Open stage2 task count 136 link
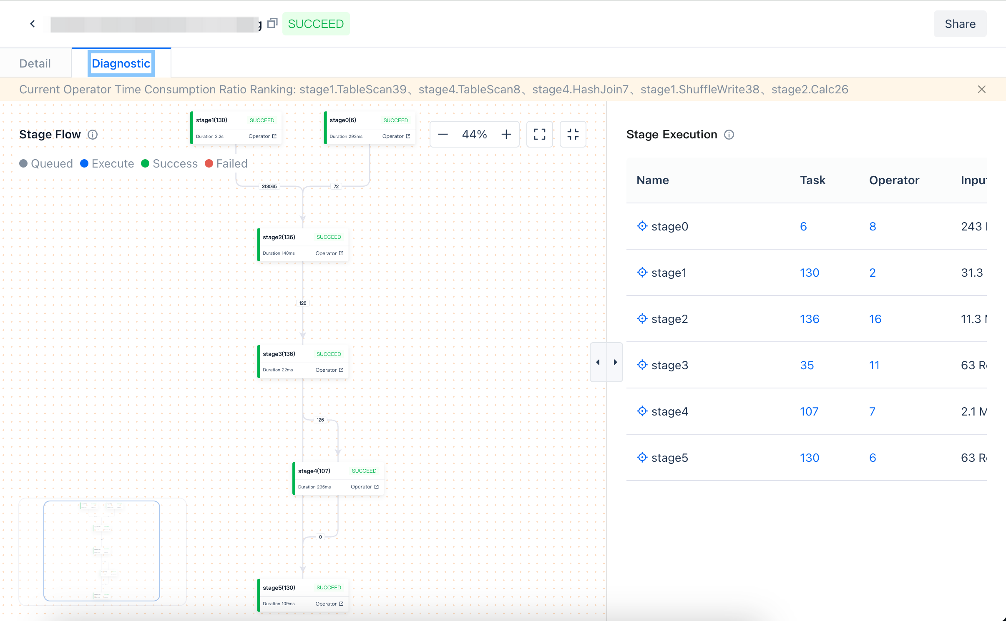Image resolution: width=1006 pixels, height=621 pixels. [x=809, y=319]
